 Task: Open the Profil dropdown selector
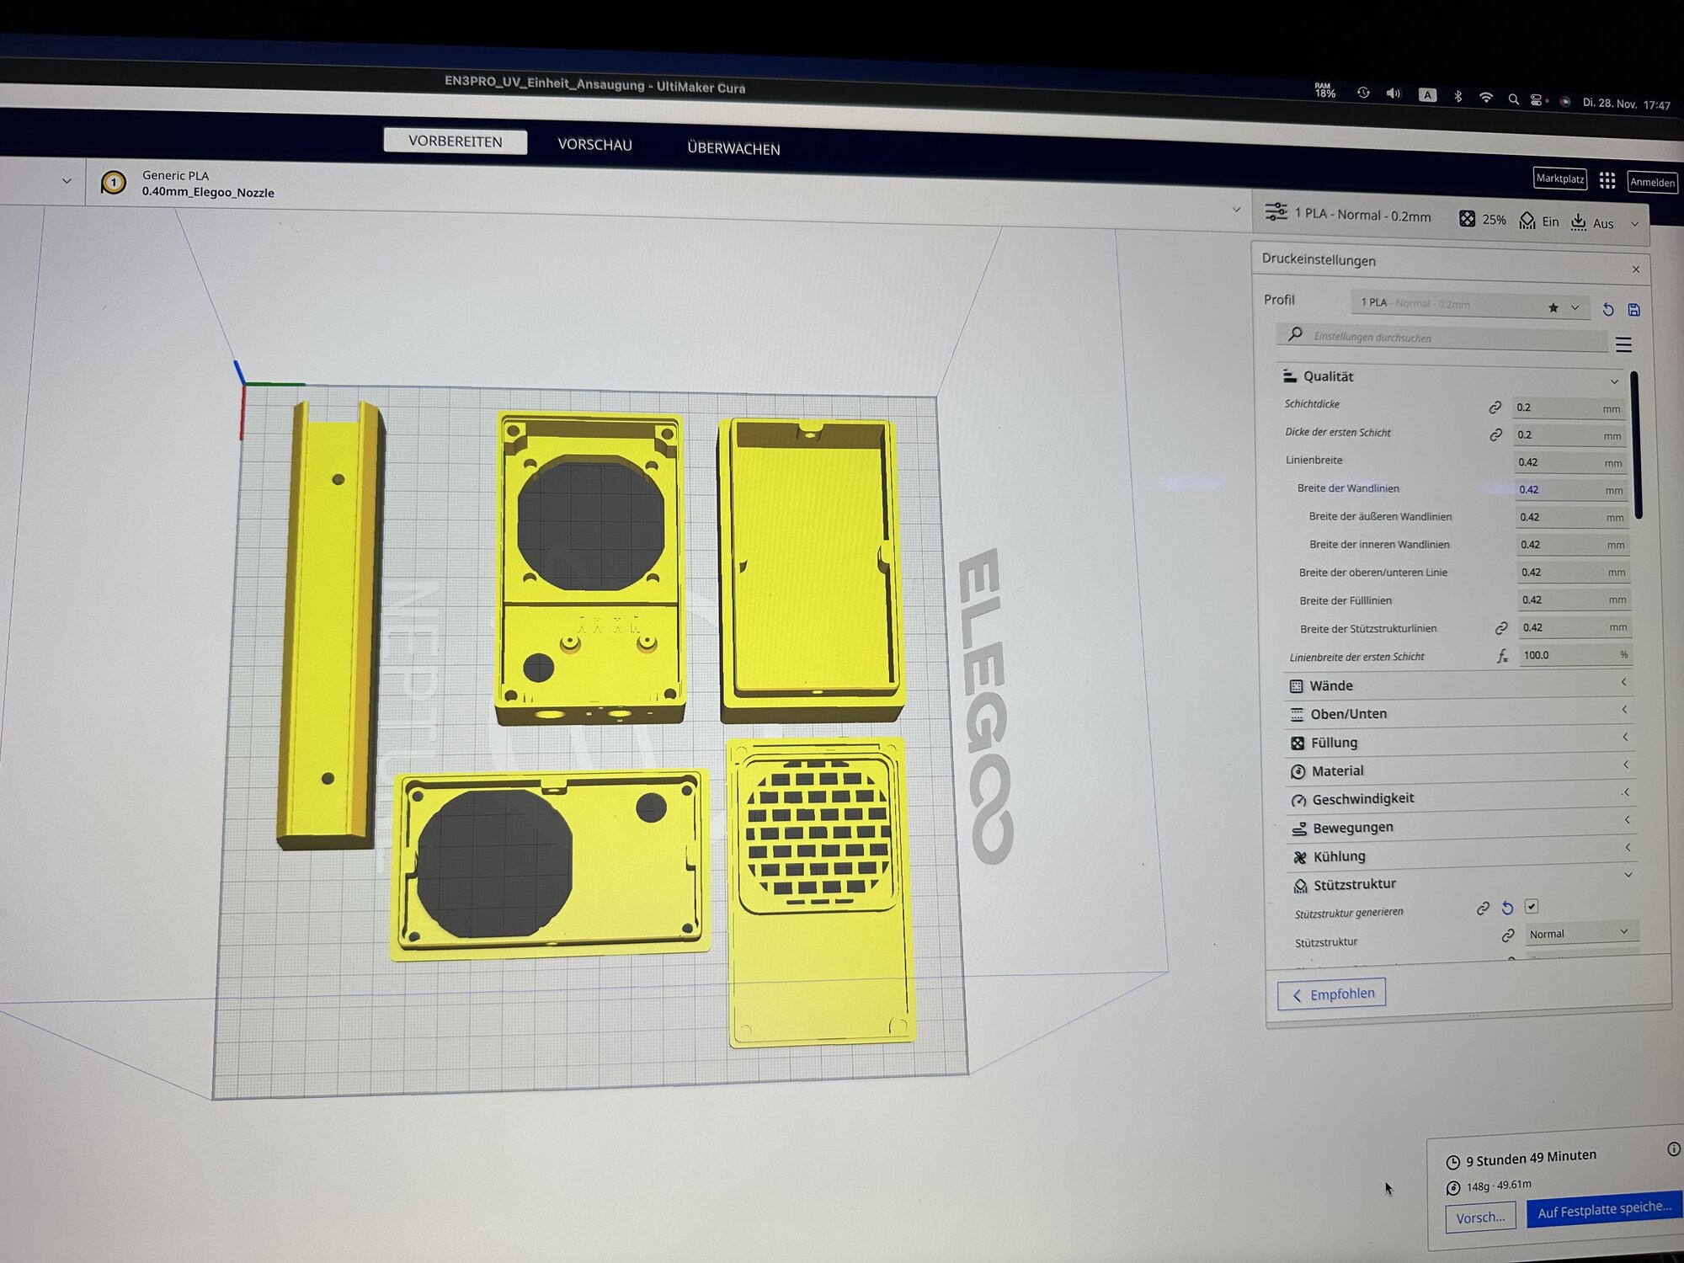[x=1469, y=305]
